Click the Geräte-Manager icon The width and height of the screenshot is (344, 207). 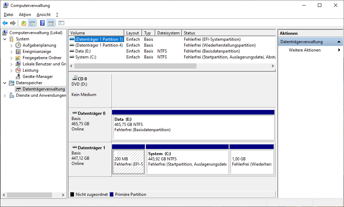click(x=18, y=77)
